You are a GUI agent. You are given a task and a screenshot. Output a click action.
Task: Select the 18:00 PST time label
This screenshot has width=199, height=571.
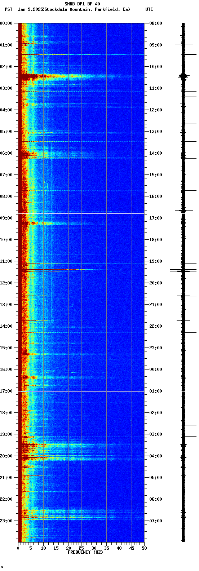6,413
